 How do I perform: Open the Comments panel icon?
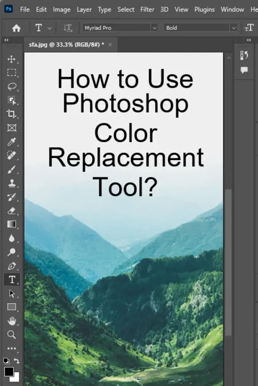coord(244,70)
